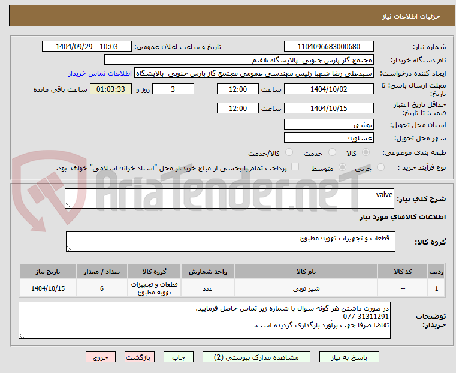Select the خدمت radio button
Image resolution: width=456 pixels, height=373 pixels.
coord(332,152)
